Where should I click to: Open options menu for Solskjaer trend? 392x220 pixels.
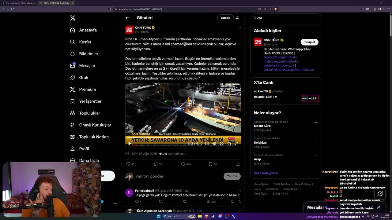(x=317, y=139)
